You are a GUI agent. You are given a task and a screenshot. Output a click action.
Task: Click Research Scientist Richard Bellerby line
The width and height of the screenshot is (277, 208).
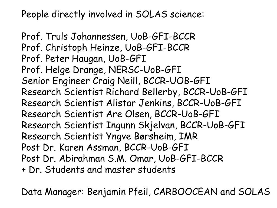pos(134,92)
